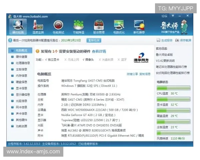200x160 pixels.
Task: Click the 1110 转/分 fan speed value
Action: (x=178, y=138)
